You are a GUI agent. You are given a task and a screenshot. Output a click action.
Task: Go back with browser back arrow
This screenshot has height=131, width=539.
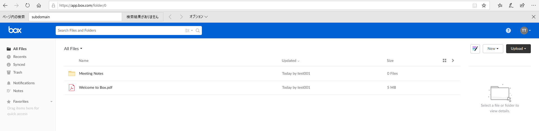coord(5,5)
